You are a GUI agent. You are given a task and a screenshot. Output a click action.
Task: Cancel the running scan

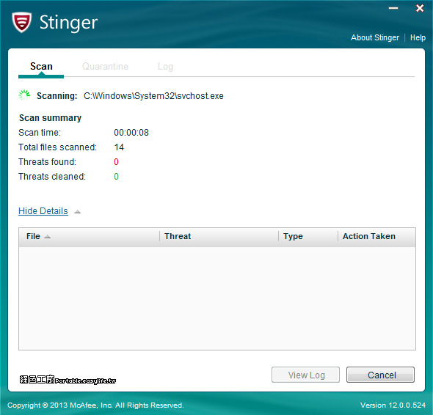(x=381, y=375)
